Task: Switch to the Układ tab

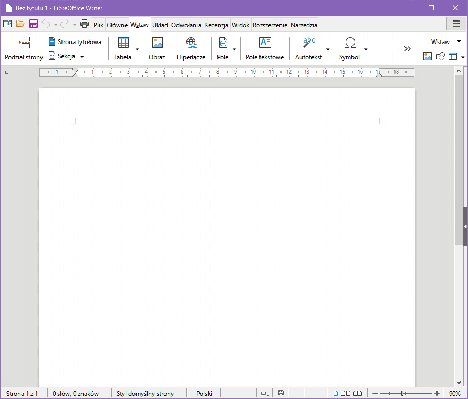Action: [x=160, y=25]
